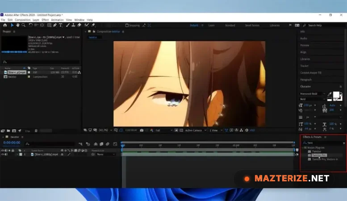This screenshot has width=347, height=201.
Task: Open the File menu
Action: [3, 20]
